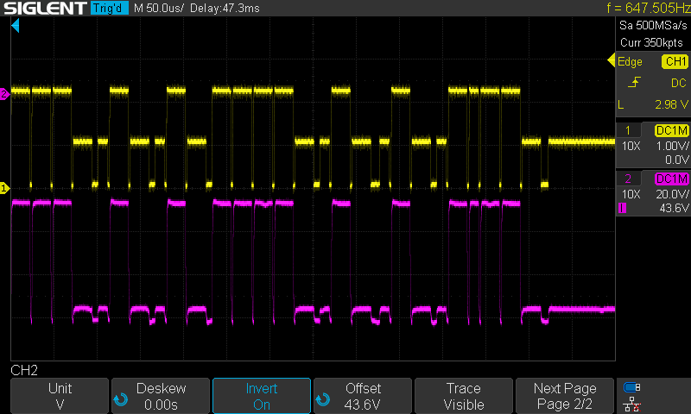Click channel 1 10X probe label
691x414 pixels.
pos(631,146)
